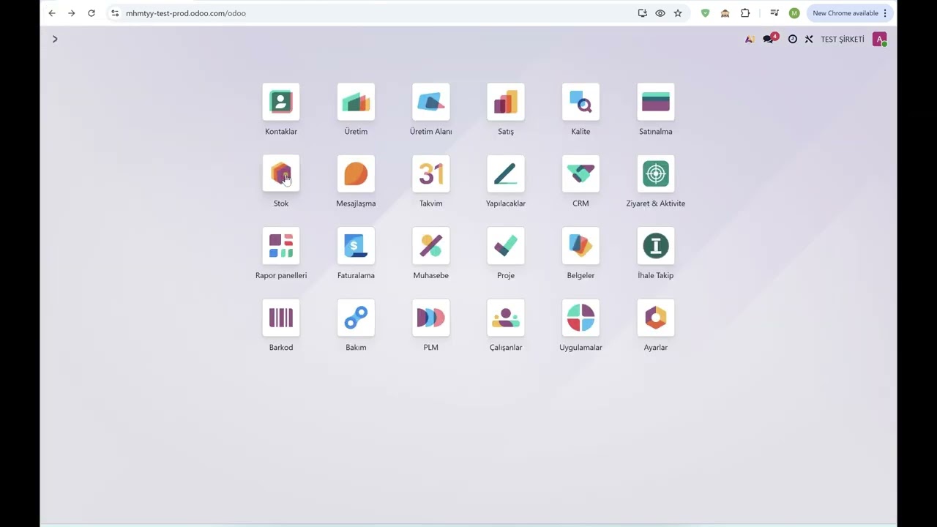The image size is (937, 527).
Task: Open the monkey extension icon
Action: click(x=725, y=13)
